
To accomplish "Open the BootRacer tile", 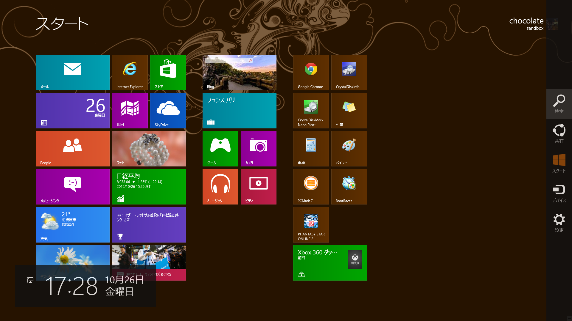I will coord(349,186).
